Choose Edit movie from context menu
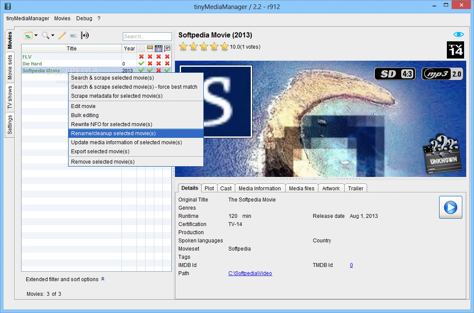Screen dimensions: 474x313 point(136,106)
